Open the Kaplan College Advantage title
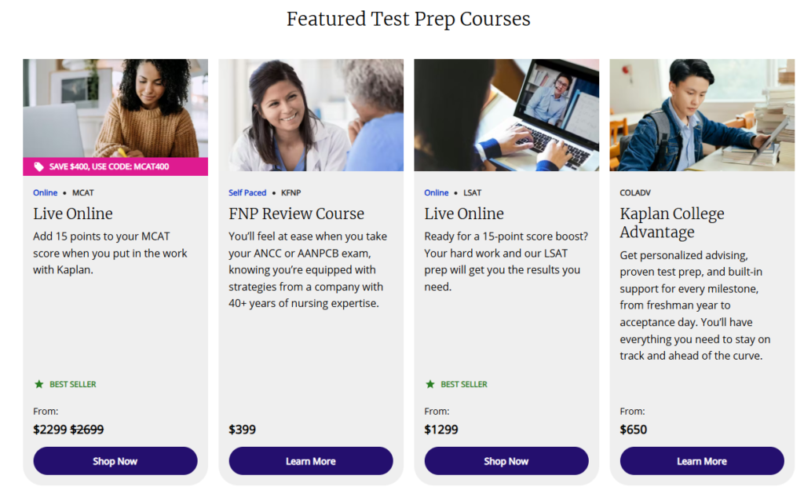The image size is (804, 494). [x=672, y=222]
